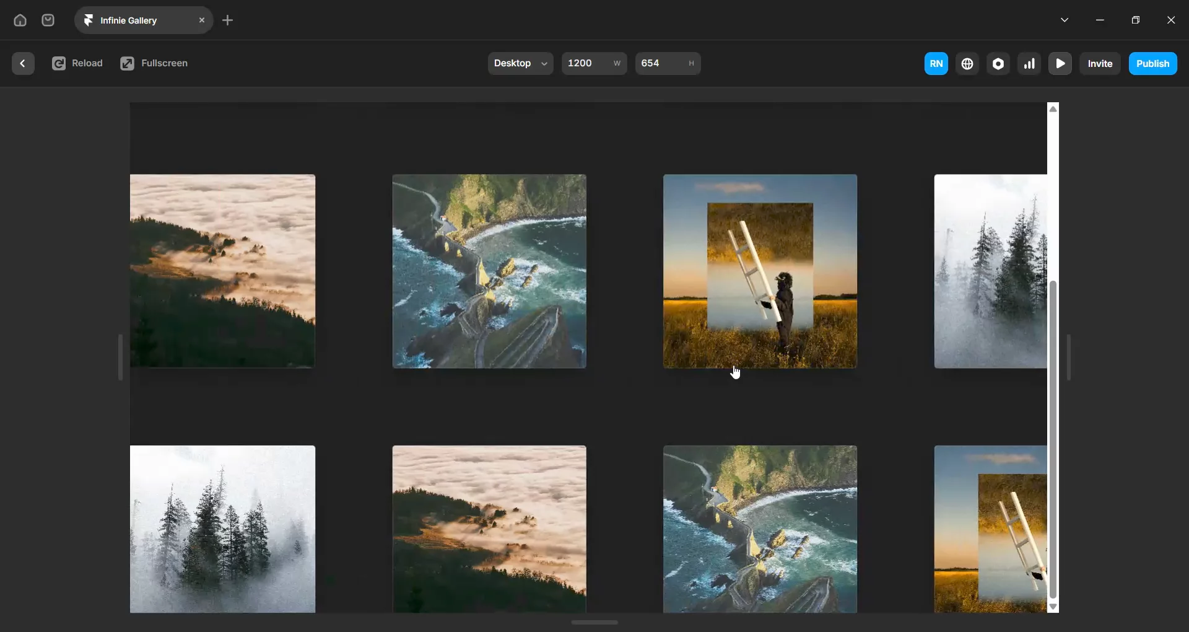Open the RN user avatar
This screenshot has width=1189, height=632.
pos(936,64)
